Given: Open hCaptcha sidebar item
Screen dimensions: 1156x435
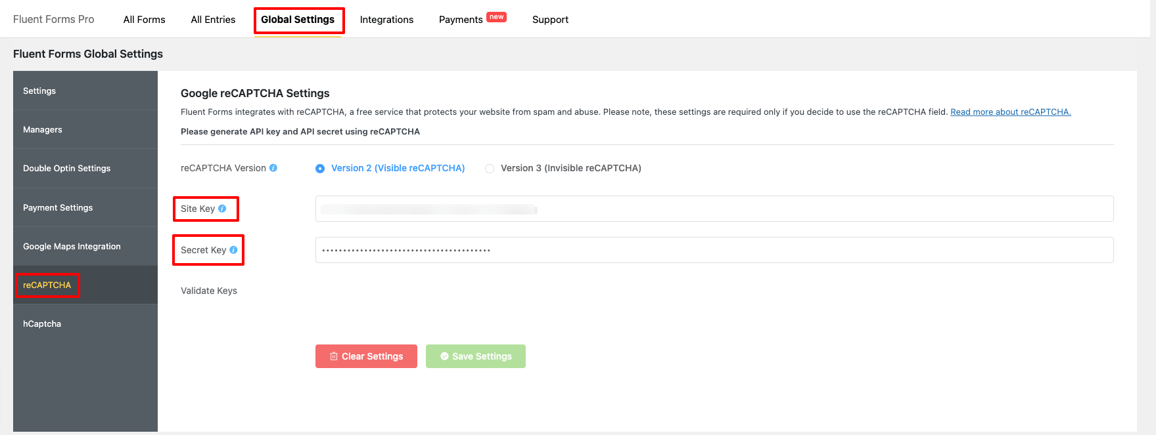Looking at the screenshot, I should [x=85, y=323].
